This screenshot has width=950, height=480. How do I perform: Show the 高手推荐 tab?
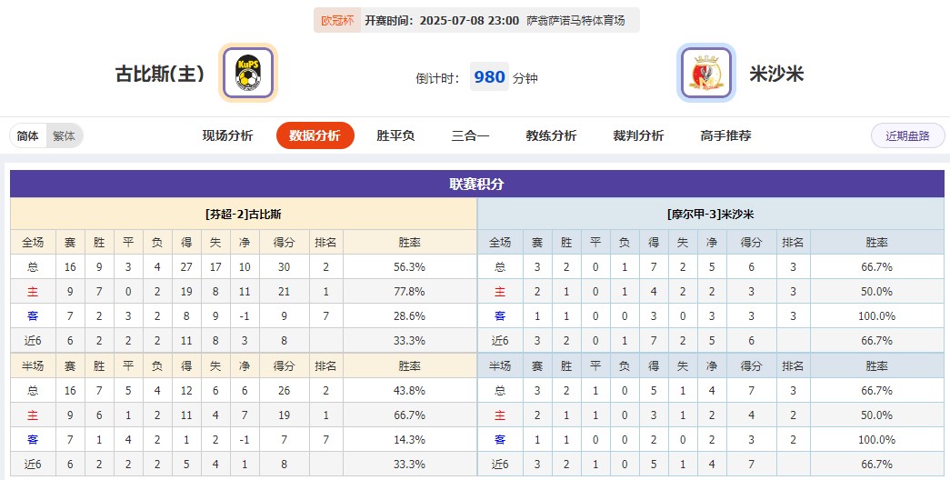[725, 135]
